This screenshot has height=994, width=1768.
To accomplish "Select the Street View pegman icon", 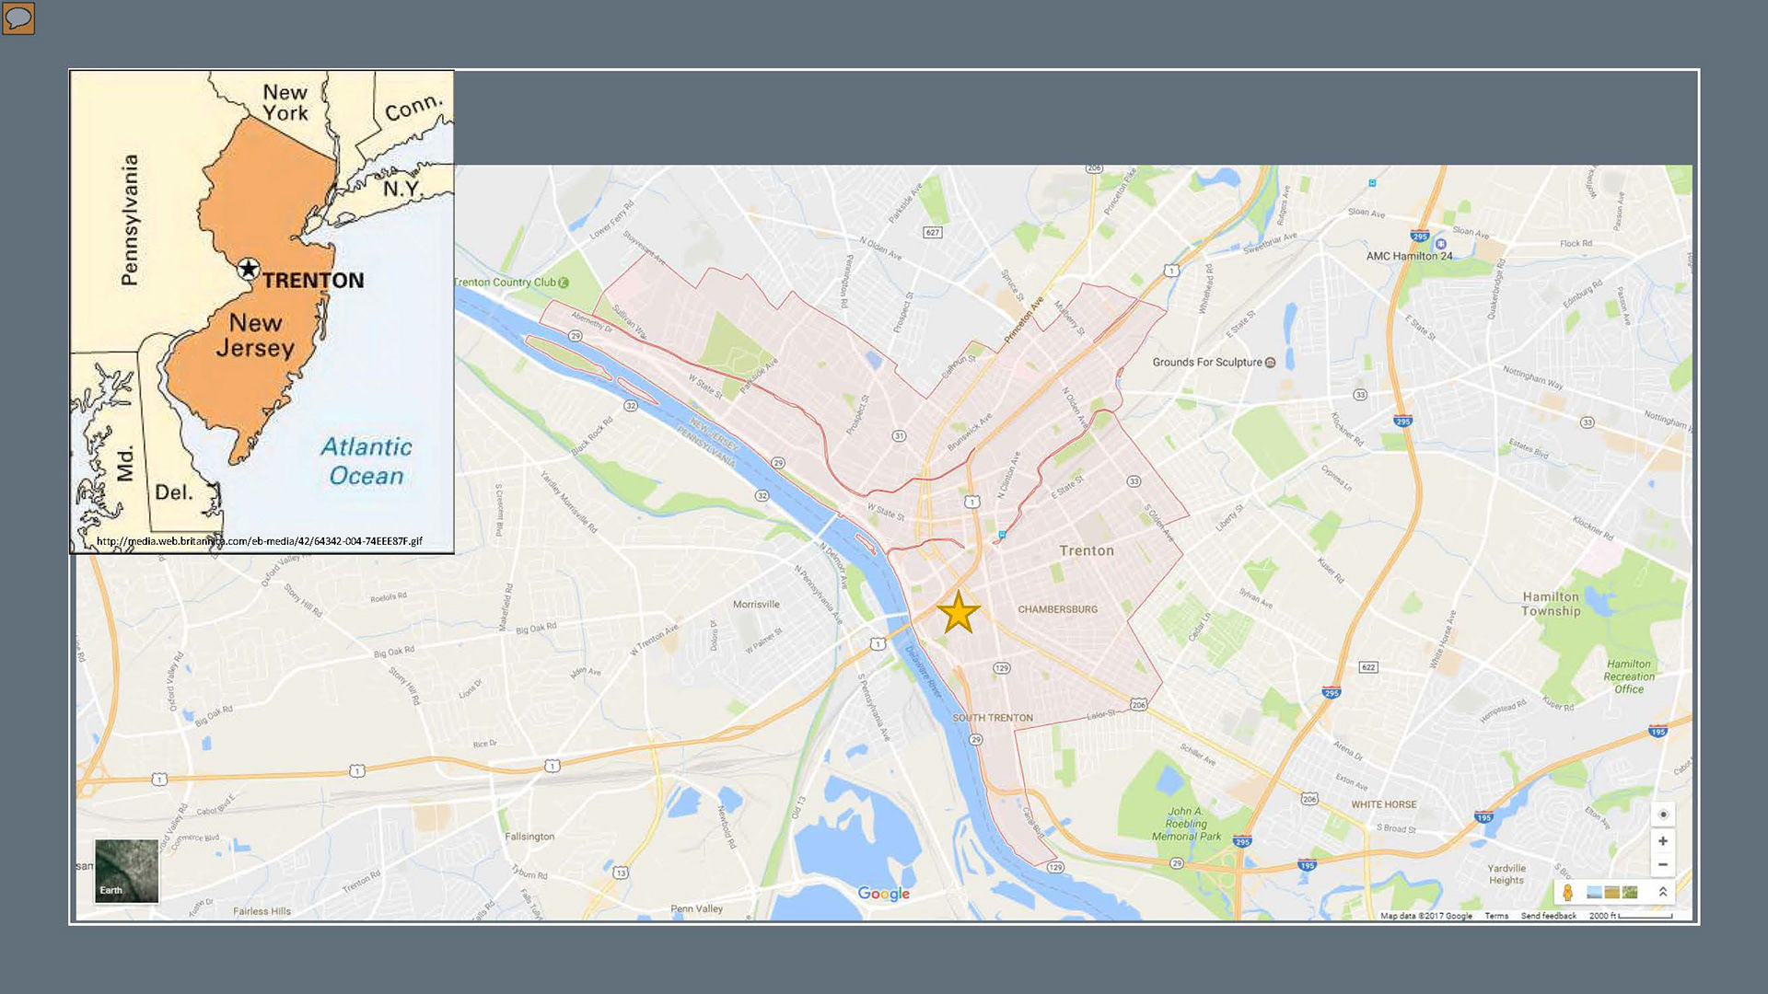I will click(x=1567, y=893).
